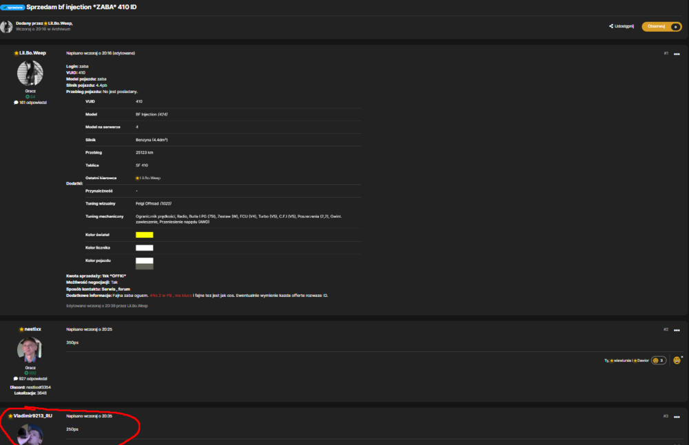Open the 'Ostatni kierowca' Lil.Bo.Weep link
Screen dimensions: 689x445
[x=148, y=178]
